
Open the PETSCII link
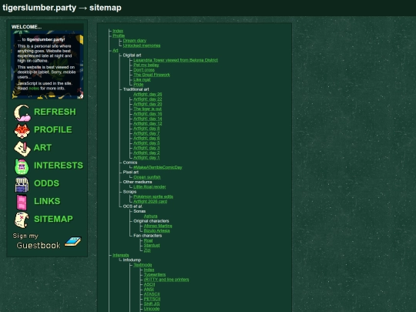pyautogui.click(x=152, y=299)
